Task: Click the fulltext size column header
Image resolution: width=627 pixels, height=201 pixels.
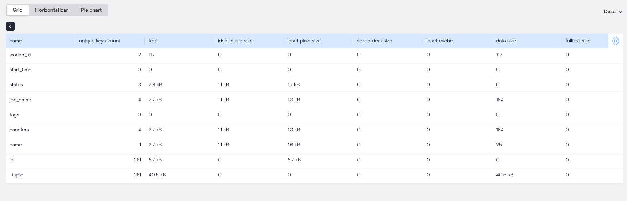Action: (578, 41)
